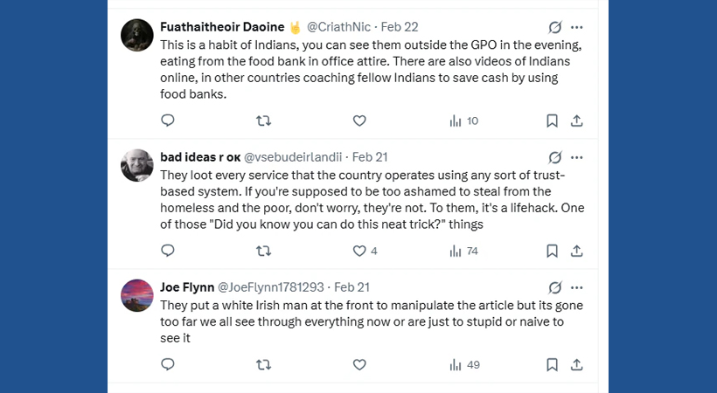The width and height of the screenshot is (717, 393).
Task: Like bad ideas r ок's post with 4 likes
Action: (358, 251)
